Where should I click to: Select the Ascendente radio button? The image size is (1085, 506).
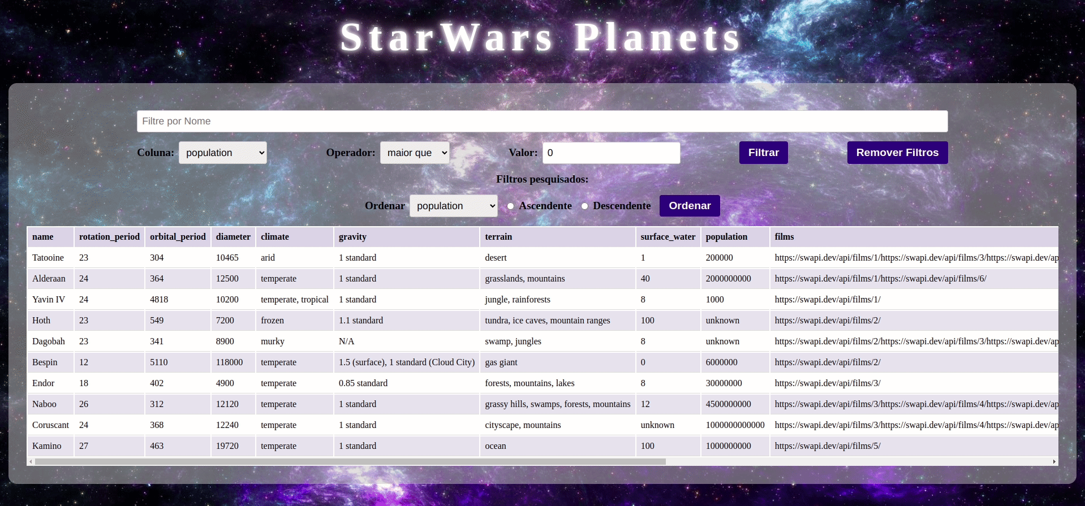[510, 206]
